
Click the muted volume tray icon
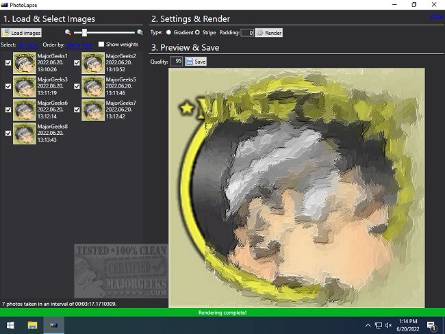click(389, 326)
